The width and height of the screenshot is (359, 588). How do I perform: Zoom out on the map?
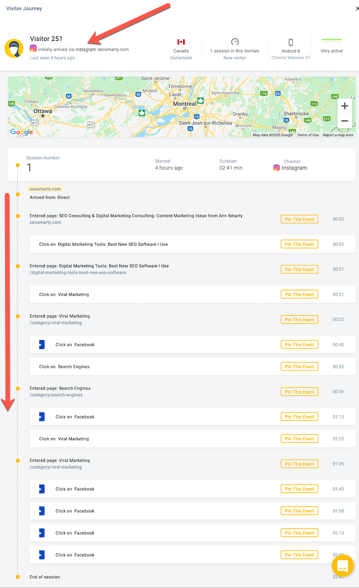(x=345, y=121)
